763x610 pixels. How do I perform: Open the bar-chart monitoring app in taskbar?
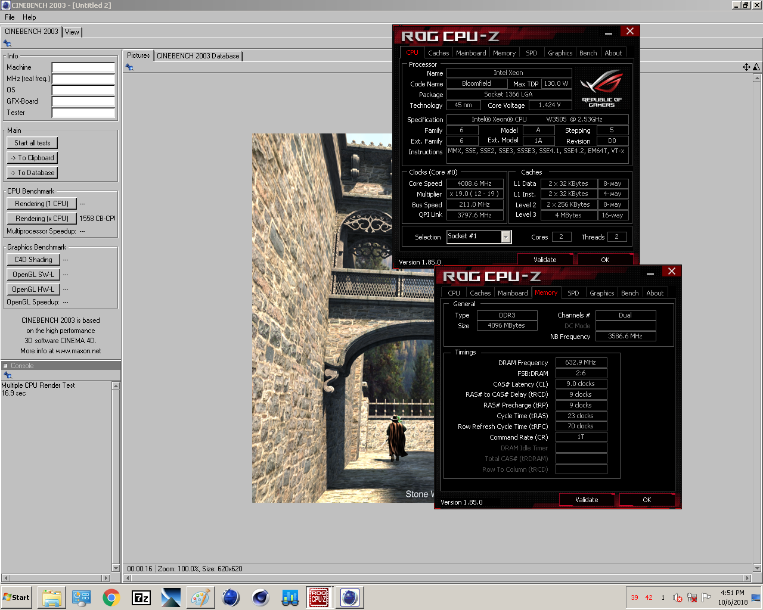[x=290, y=597]
